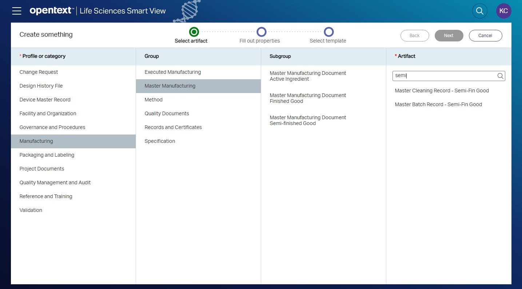
Task: Select Master Batch Record - Semi-Fin Good
Action: coord(438,104)
